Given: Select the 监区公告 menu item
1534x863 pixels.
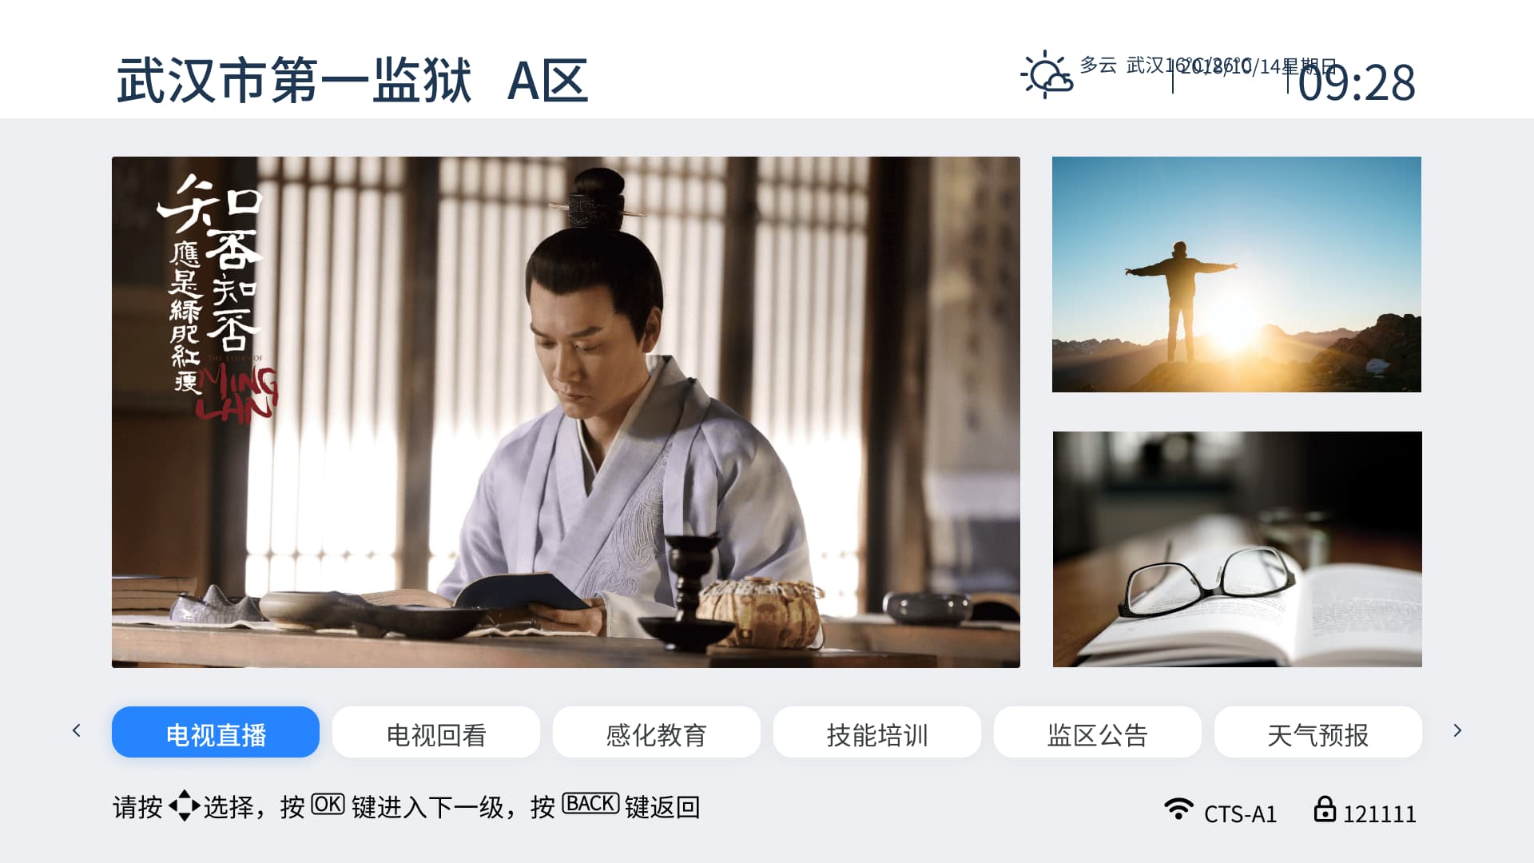Looking at the screenshot, I should 1098,732.
